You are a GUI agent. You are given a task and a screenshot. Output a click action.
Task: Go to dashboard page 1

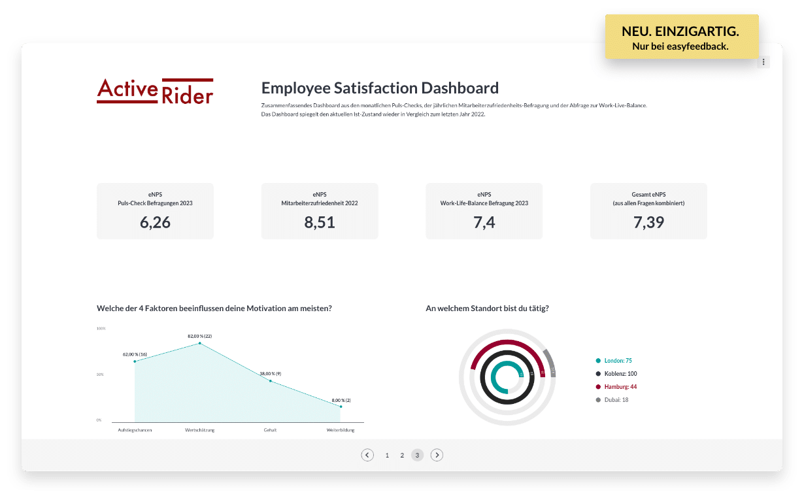pos(387,454)
